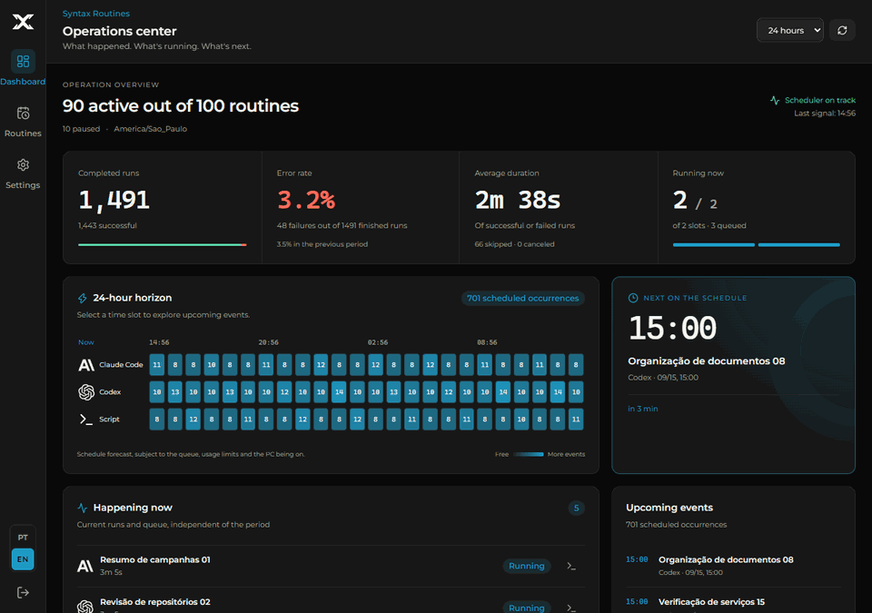This screenshot has height=613, width=872.
Task: Select the Claude Code slot at 20:56
Action: [266, 365]
